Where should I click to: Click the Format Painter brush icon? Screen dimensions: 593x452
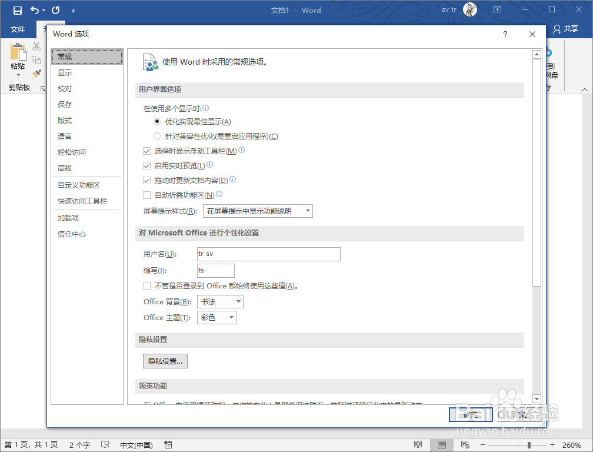coord(36,73)
